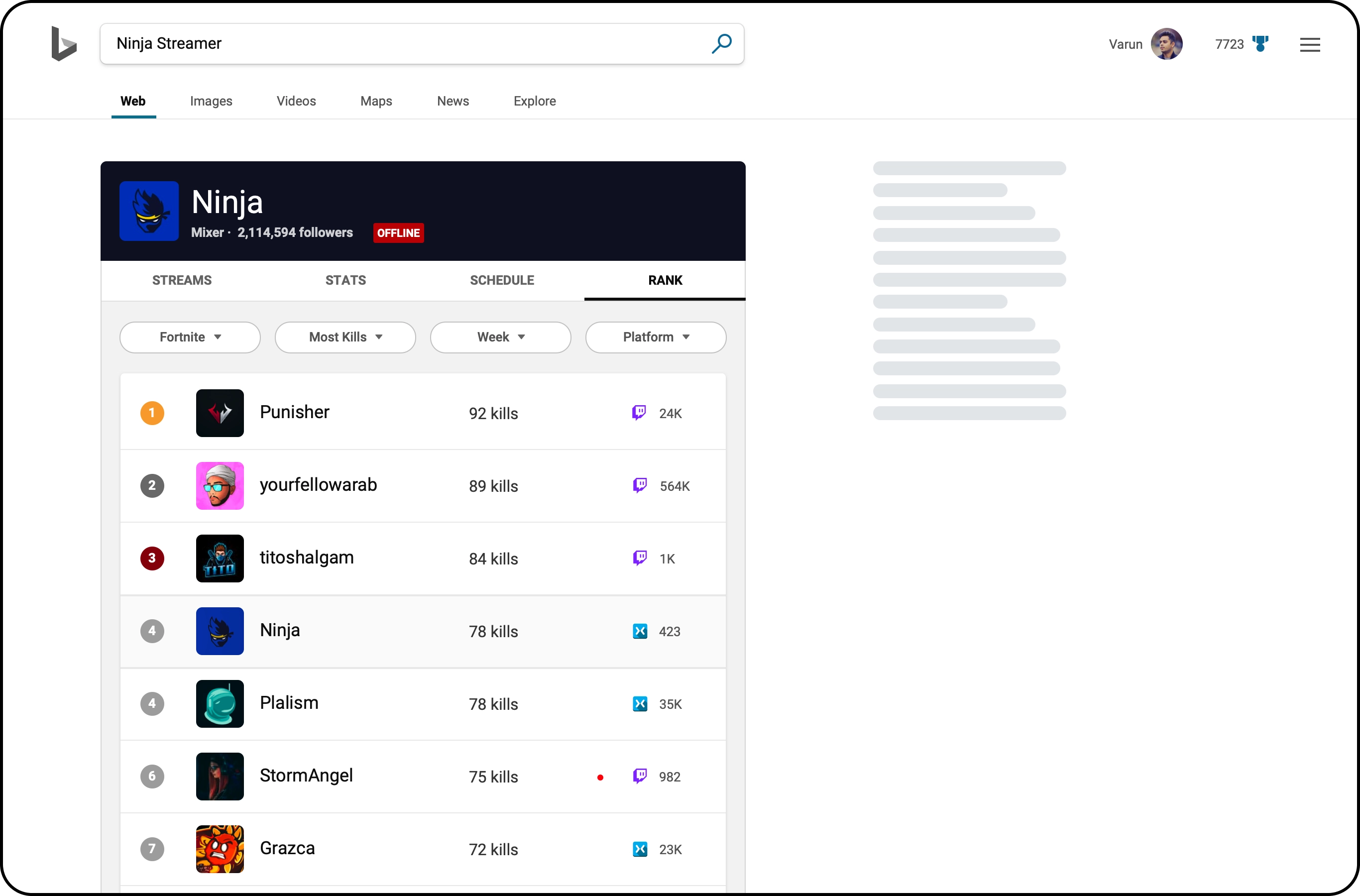Switch to the STREAMS tab
The image size is (1360, 896).
pos(182,281)
